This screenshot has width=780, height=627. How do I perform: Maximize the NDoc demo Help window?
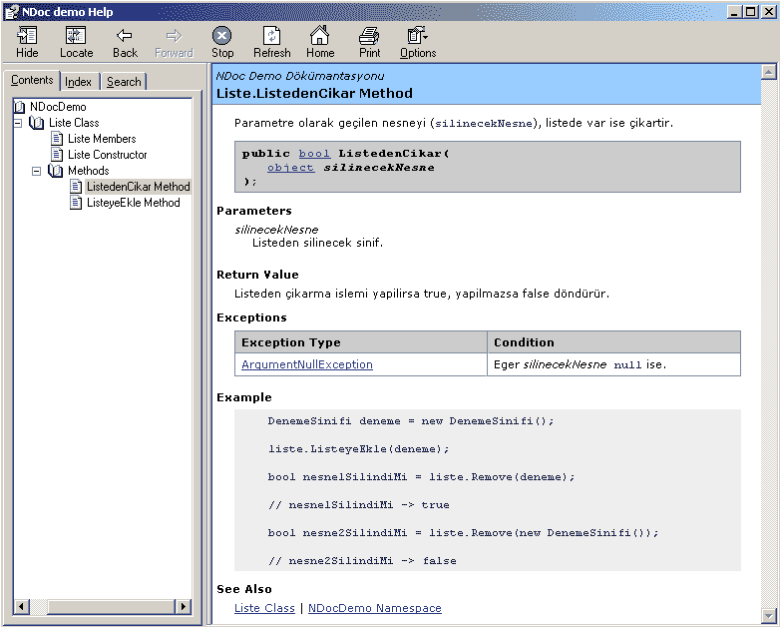[x=751, y=12]
